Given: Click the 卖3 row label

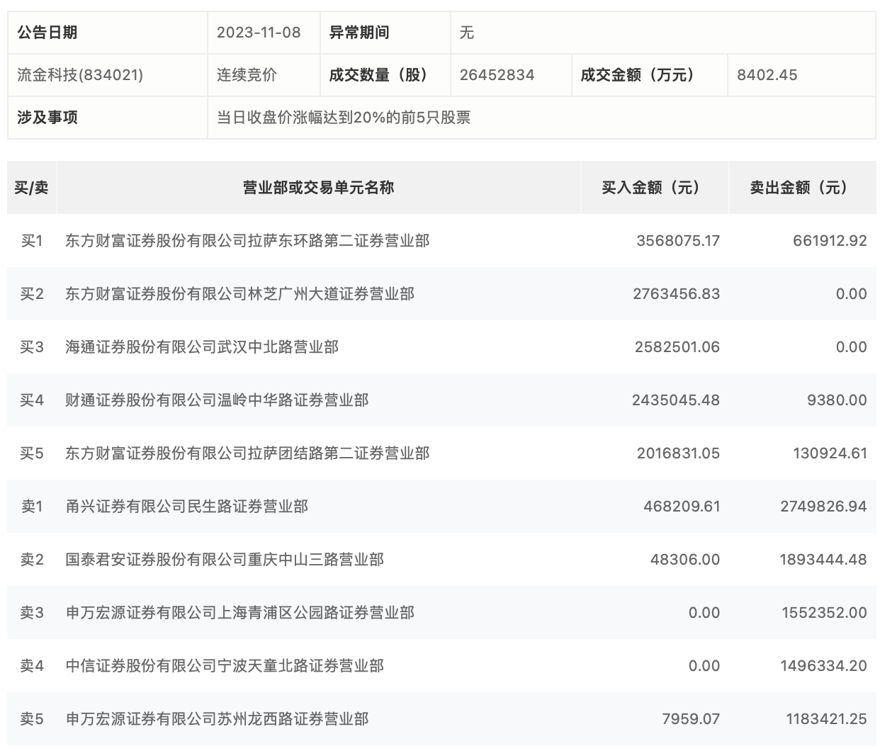Looking at the screenshot, I should (x=32, y=613).
